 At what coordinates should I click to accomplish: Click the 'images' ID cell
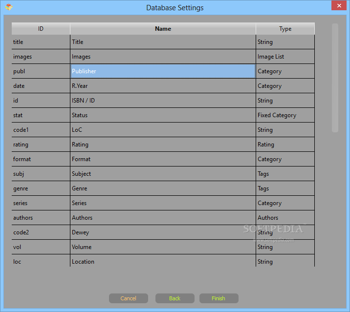41,57
